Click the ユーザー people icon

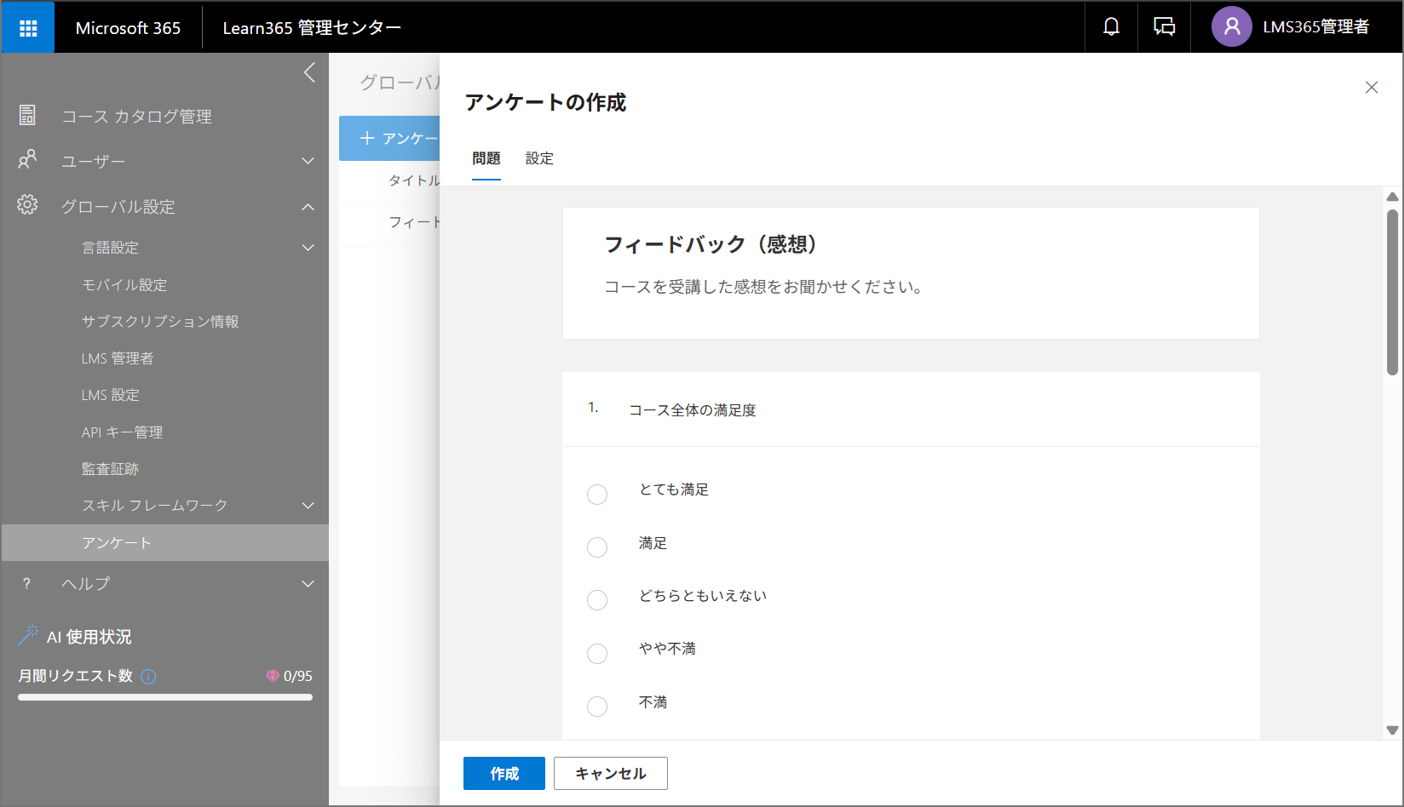point(27,160)
